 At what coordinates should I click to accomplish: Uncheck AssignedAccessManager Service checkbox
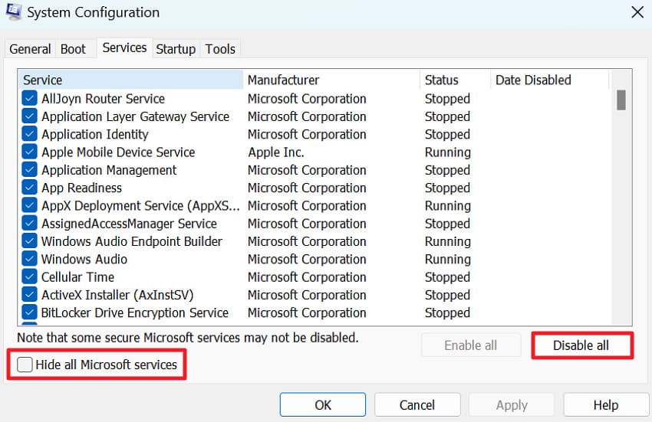29,224
